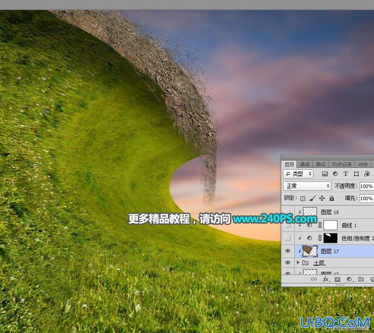The width and height of the screenshot is (374, 333).
Task: Click mask link chain on 曲线 1
Action: 320,225
